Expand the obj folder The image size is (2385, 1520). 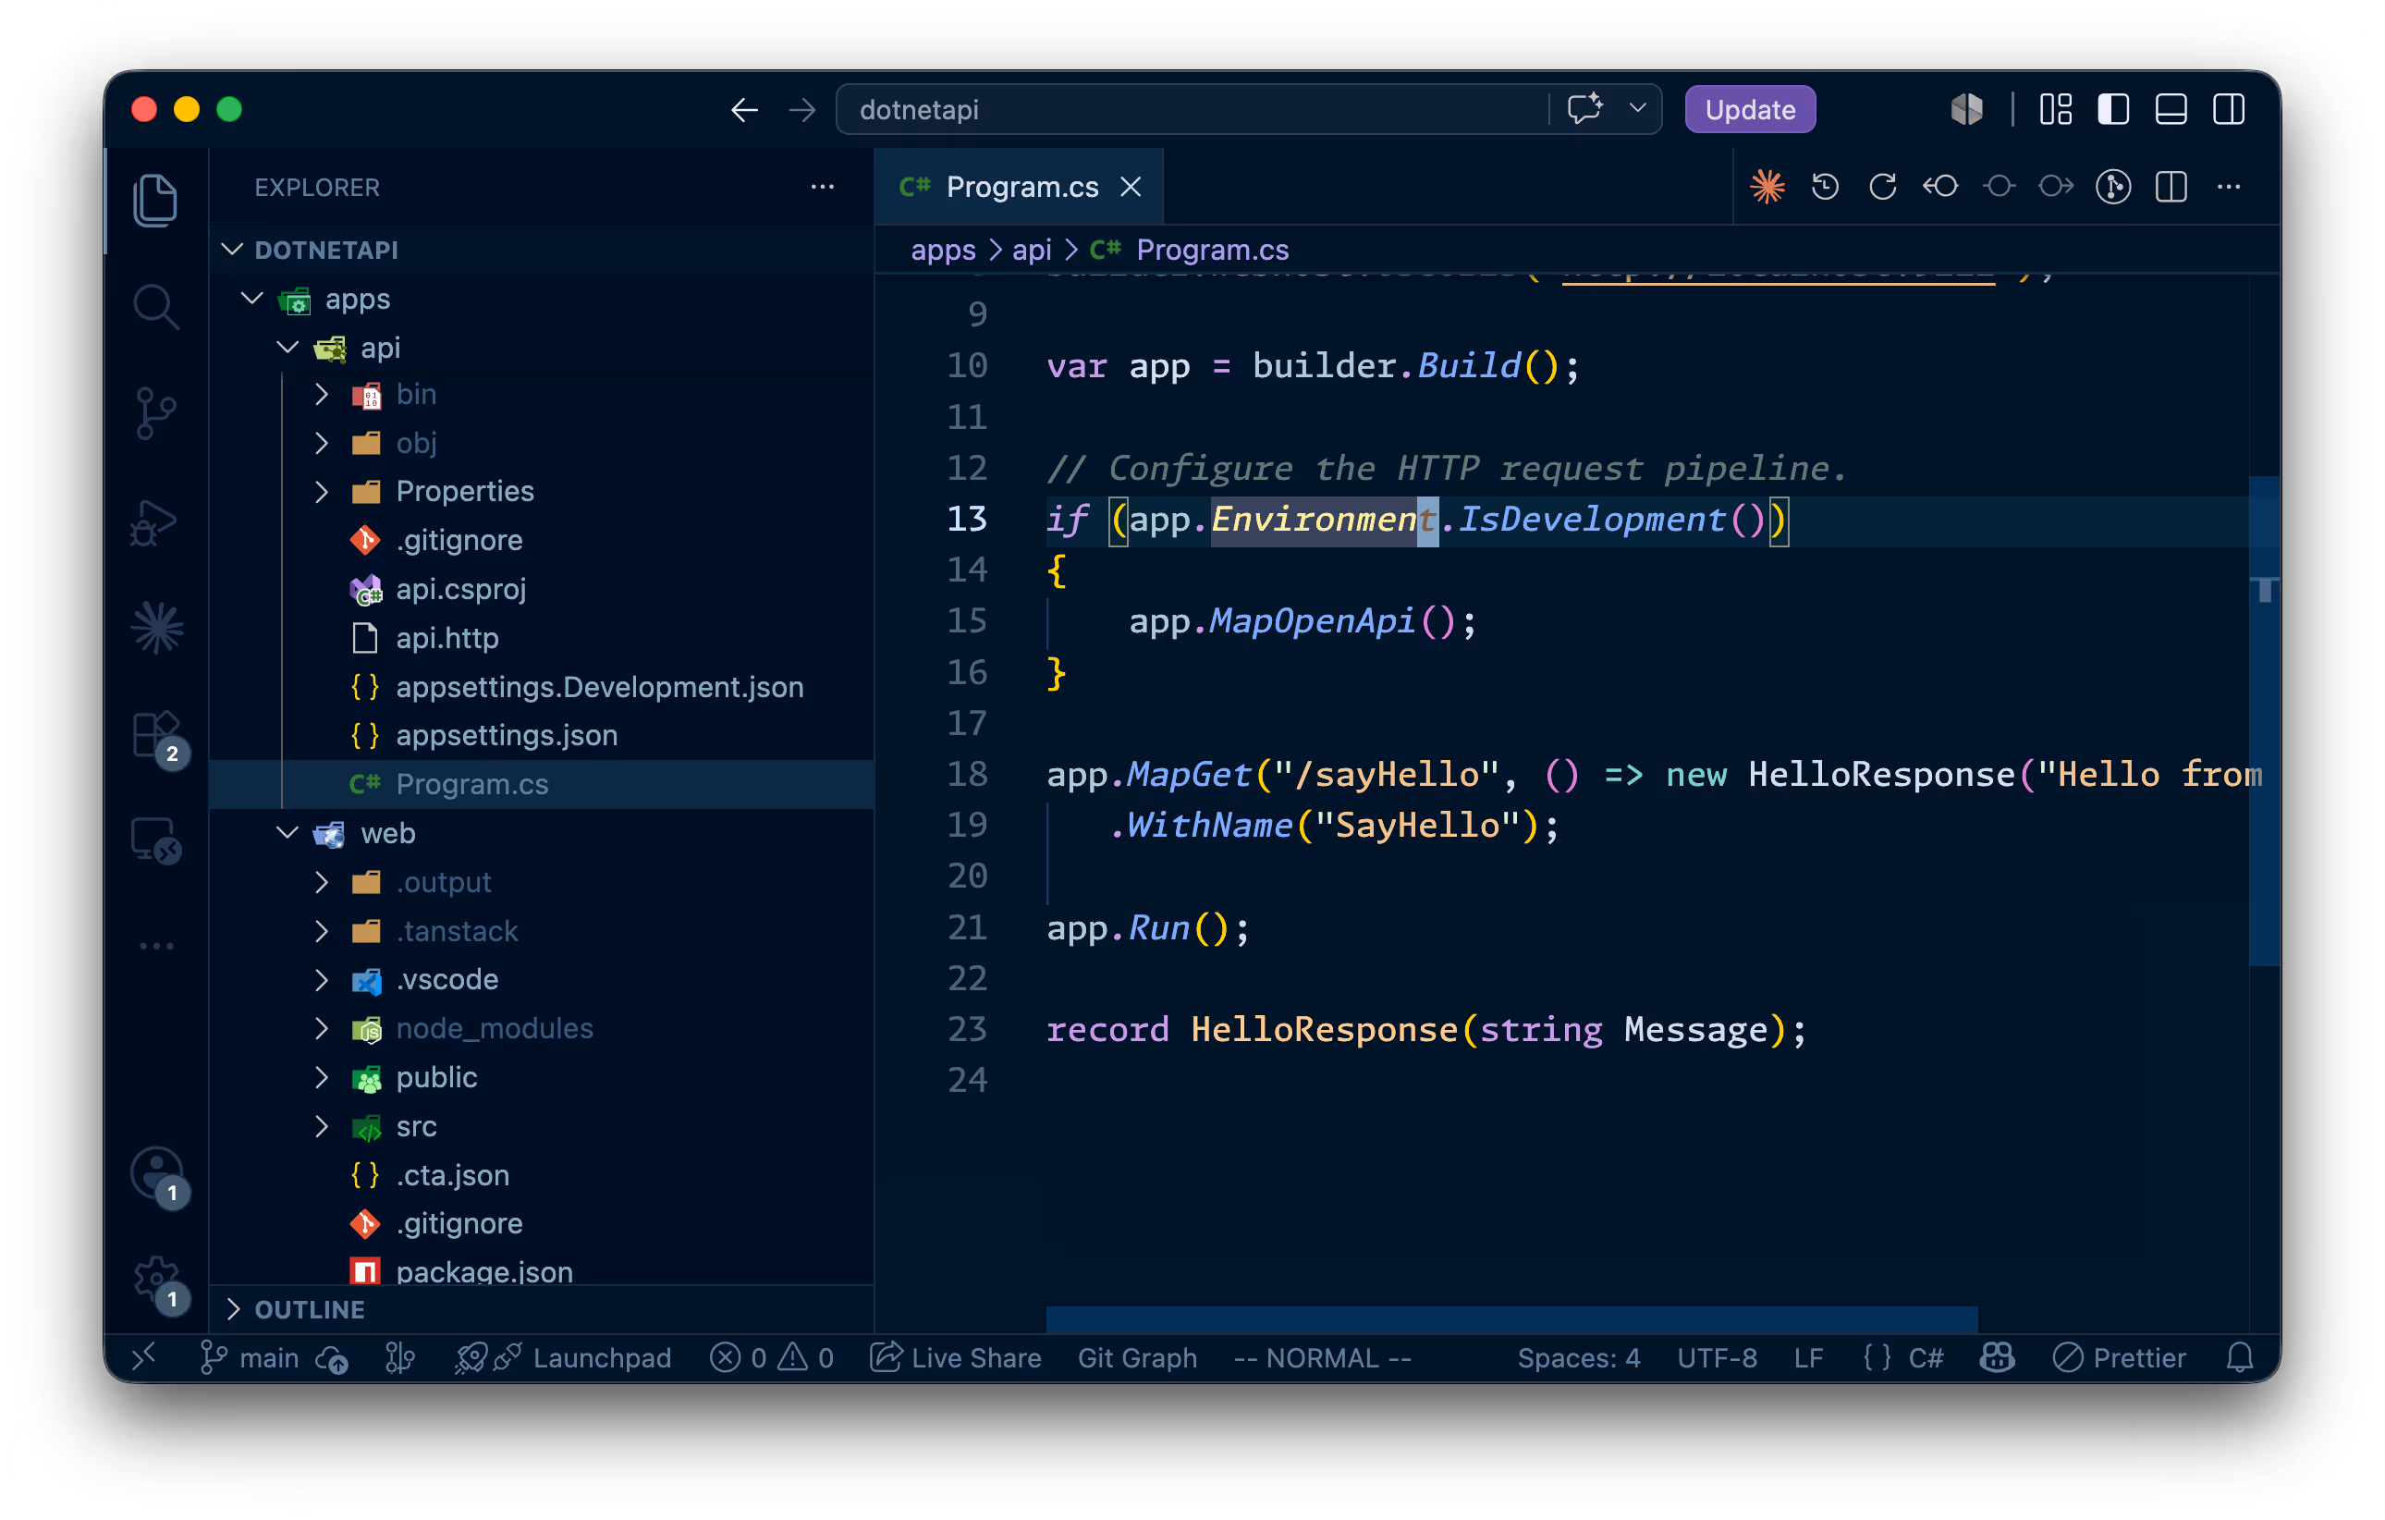(321, 443)
